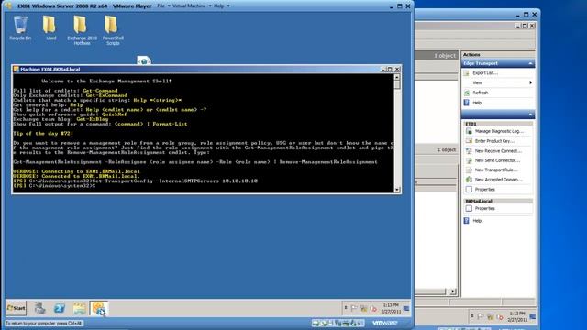The width and height of the screenshot is (587, 330).
Task: Click Help at bottom of Actions pane
Action: (x=477, y=221)
